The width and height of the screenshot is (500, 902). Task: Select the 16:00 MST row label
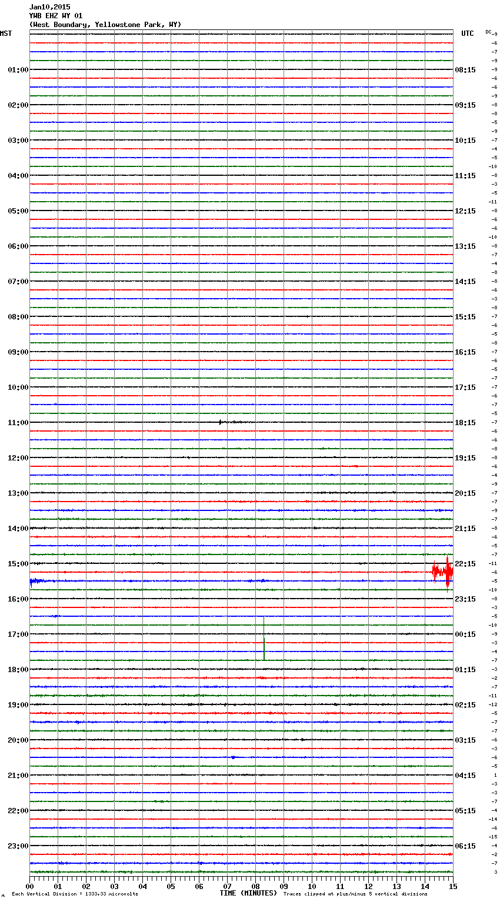(x=18, y=599)
